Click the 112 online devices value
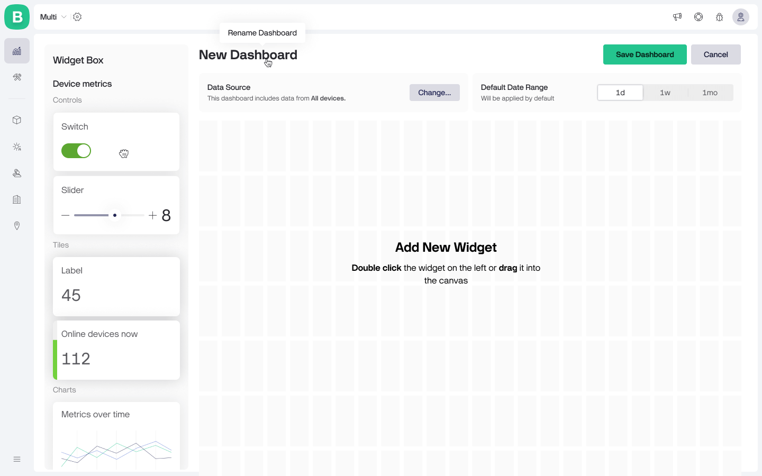 (x=76, y=359)
